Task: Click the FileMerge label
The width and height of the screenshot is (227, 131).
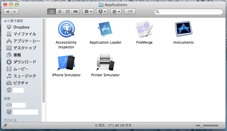Action: [x=144, y=43]
